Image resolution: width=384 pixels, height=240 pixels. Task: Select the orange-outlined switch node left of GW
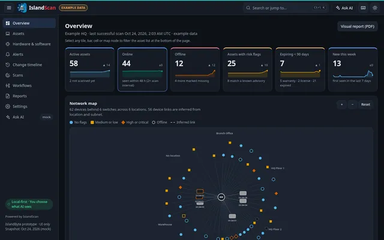point(200,191)
